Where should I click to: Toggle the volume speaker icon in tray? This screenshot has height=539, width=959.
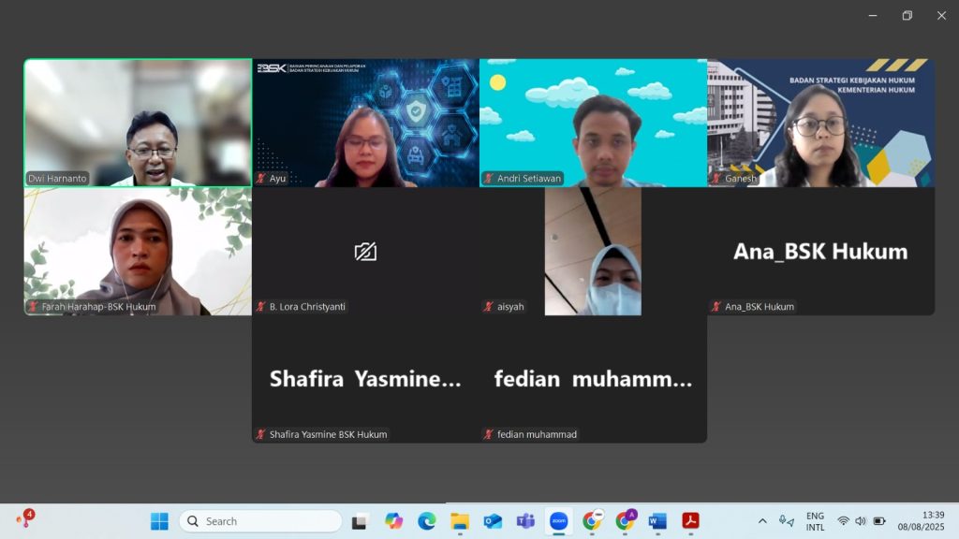point(861,521)
